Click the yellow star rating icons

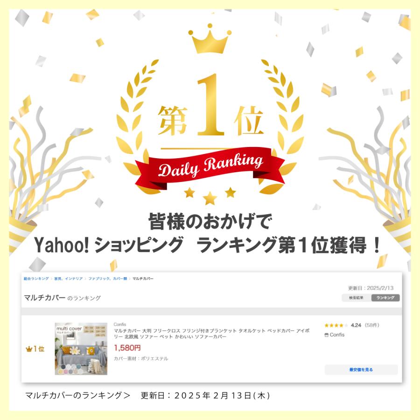pos(336,325)
